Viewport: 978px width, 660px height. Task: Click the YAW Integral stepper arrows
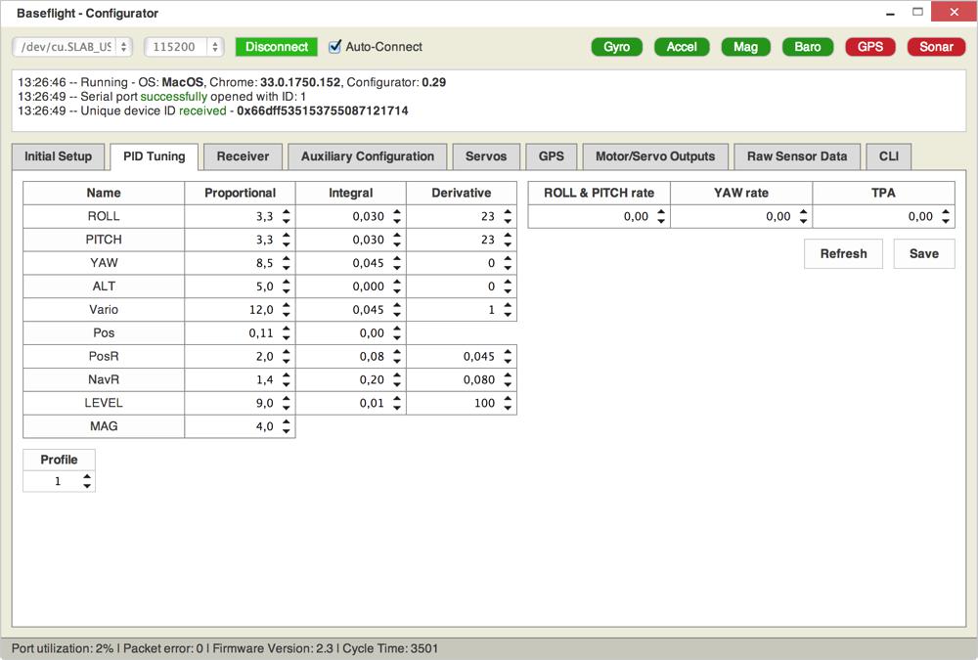tap(397, 263)
